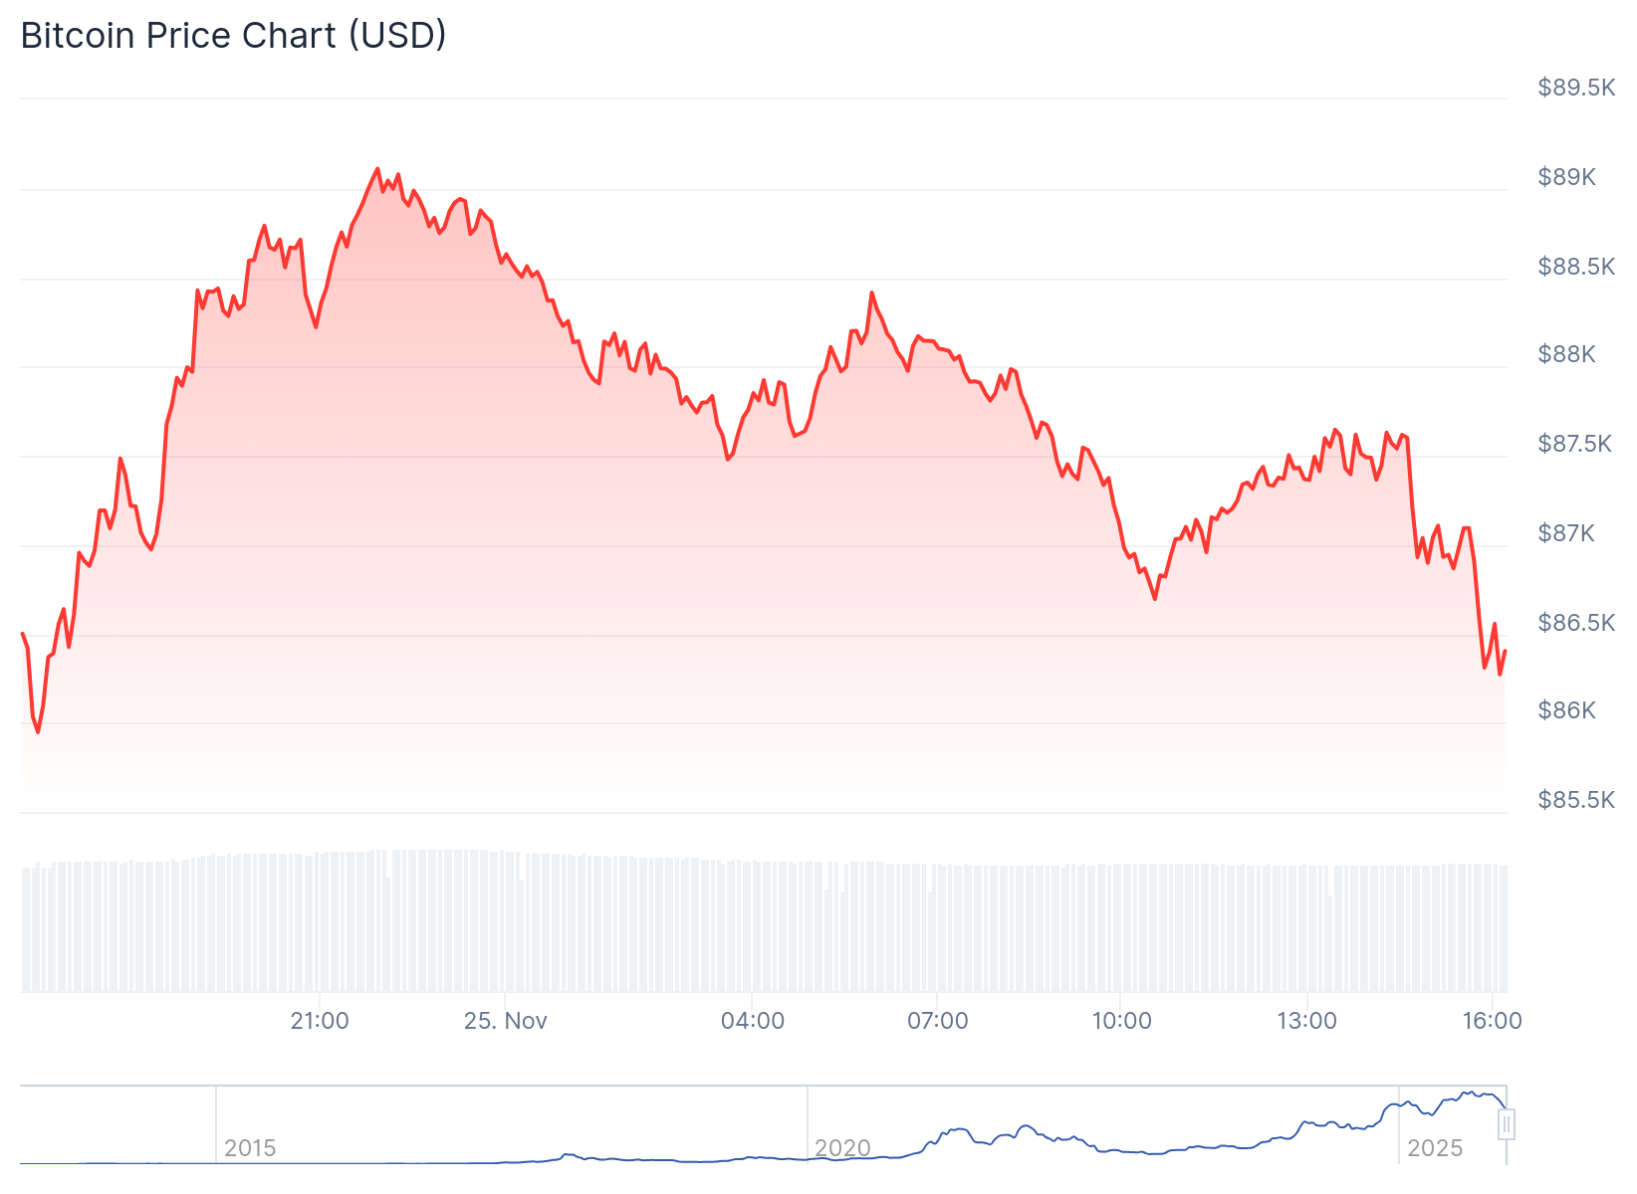Select the $87K price axis label
1637x1194 pixels.
point(1566,533)
